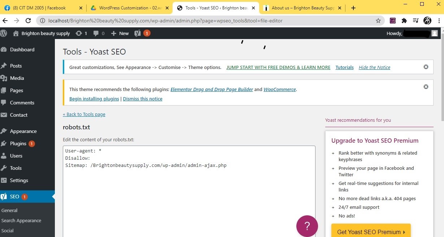The image size is (444, 237).
Task: Open the Plugins menu in sidebar
Action: [x=18, y=143]
